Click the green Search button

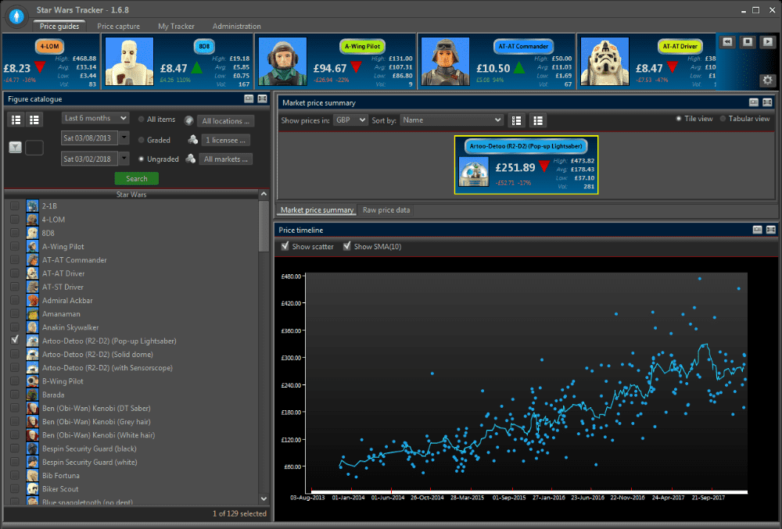tap(137, 178)
